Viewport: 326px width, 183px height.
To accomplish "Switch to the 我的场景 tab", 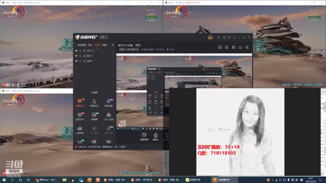I will tap(81, 45).
